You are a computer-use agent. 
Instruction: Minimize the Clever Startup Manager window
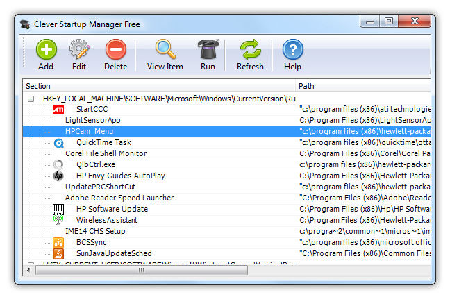[x=370, y=22]
